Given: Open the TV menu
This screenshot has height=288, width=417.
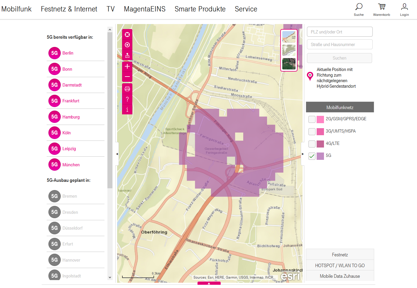Looking at the screenshot, I should (x=111, y=9).
